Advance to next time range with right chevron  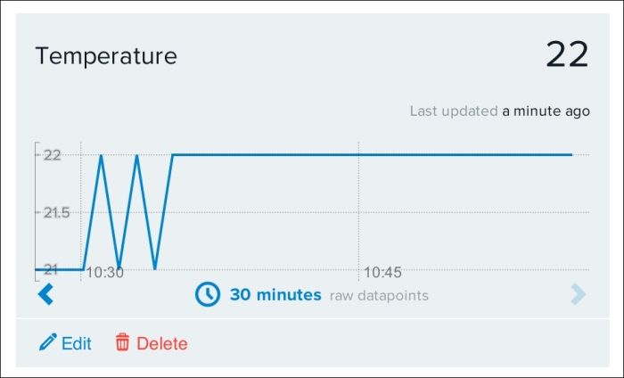(x=579, y=294)
